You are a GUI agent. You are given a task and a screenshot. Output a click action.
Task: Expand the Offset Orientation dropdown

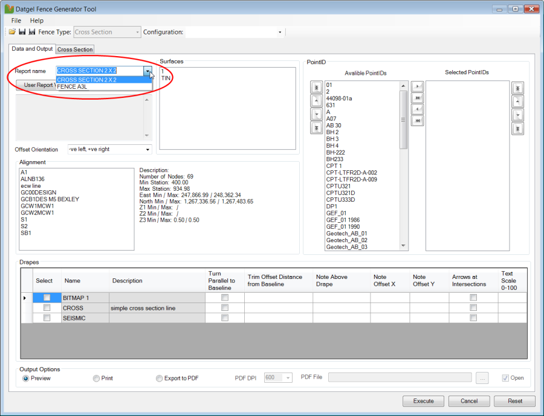pos(147,149)
